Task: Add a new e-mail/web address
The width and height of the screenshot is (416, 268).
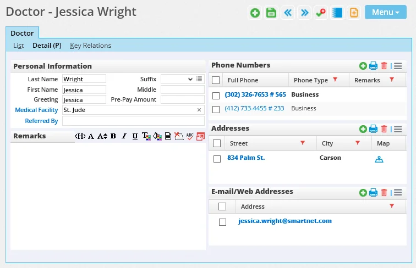Action: [363, 193]
